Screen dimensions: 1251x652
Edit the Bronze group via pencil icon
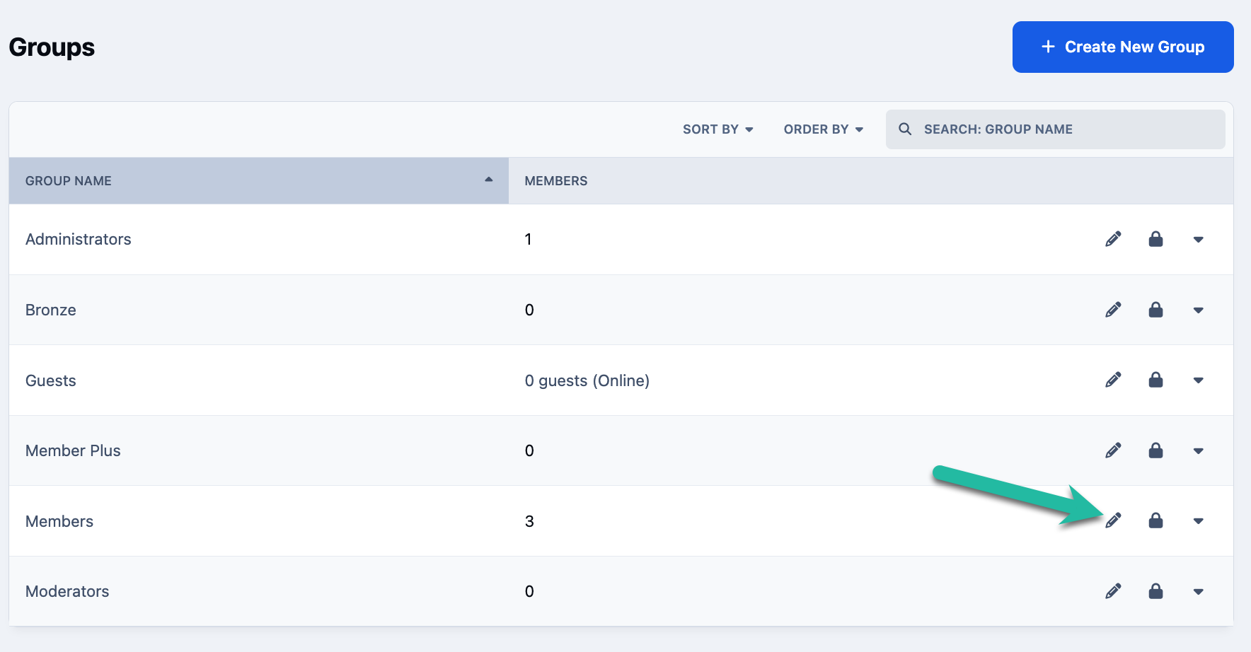pos(1113,310)
